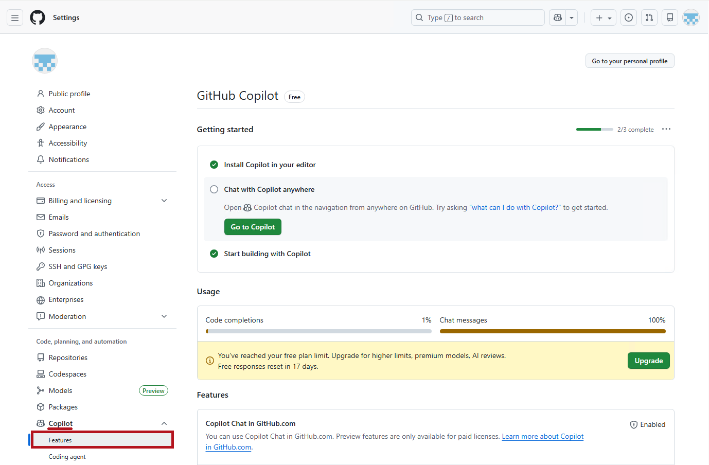The image size is (709, 465).
Task: Open the hamburger navigation menu
Action: tap(15, 17)
